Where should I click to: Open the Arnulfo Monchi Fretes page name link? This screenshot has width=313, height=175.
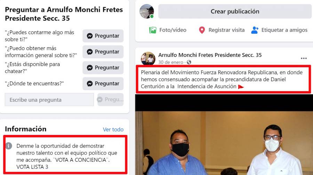click(x=210, y=55)
